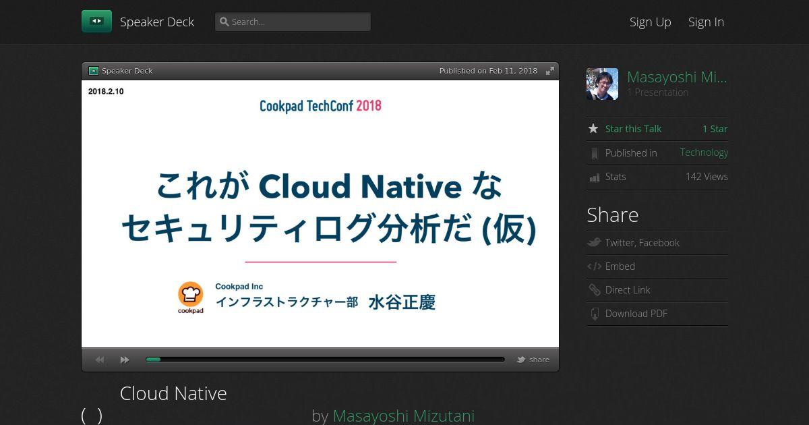Click the small Speaker Deck icon in player header
Screen dimensions: 809x425
tap(94, 71)
